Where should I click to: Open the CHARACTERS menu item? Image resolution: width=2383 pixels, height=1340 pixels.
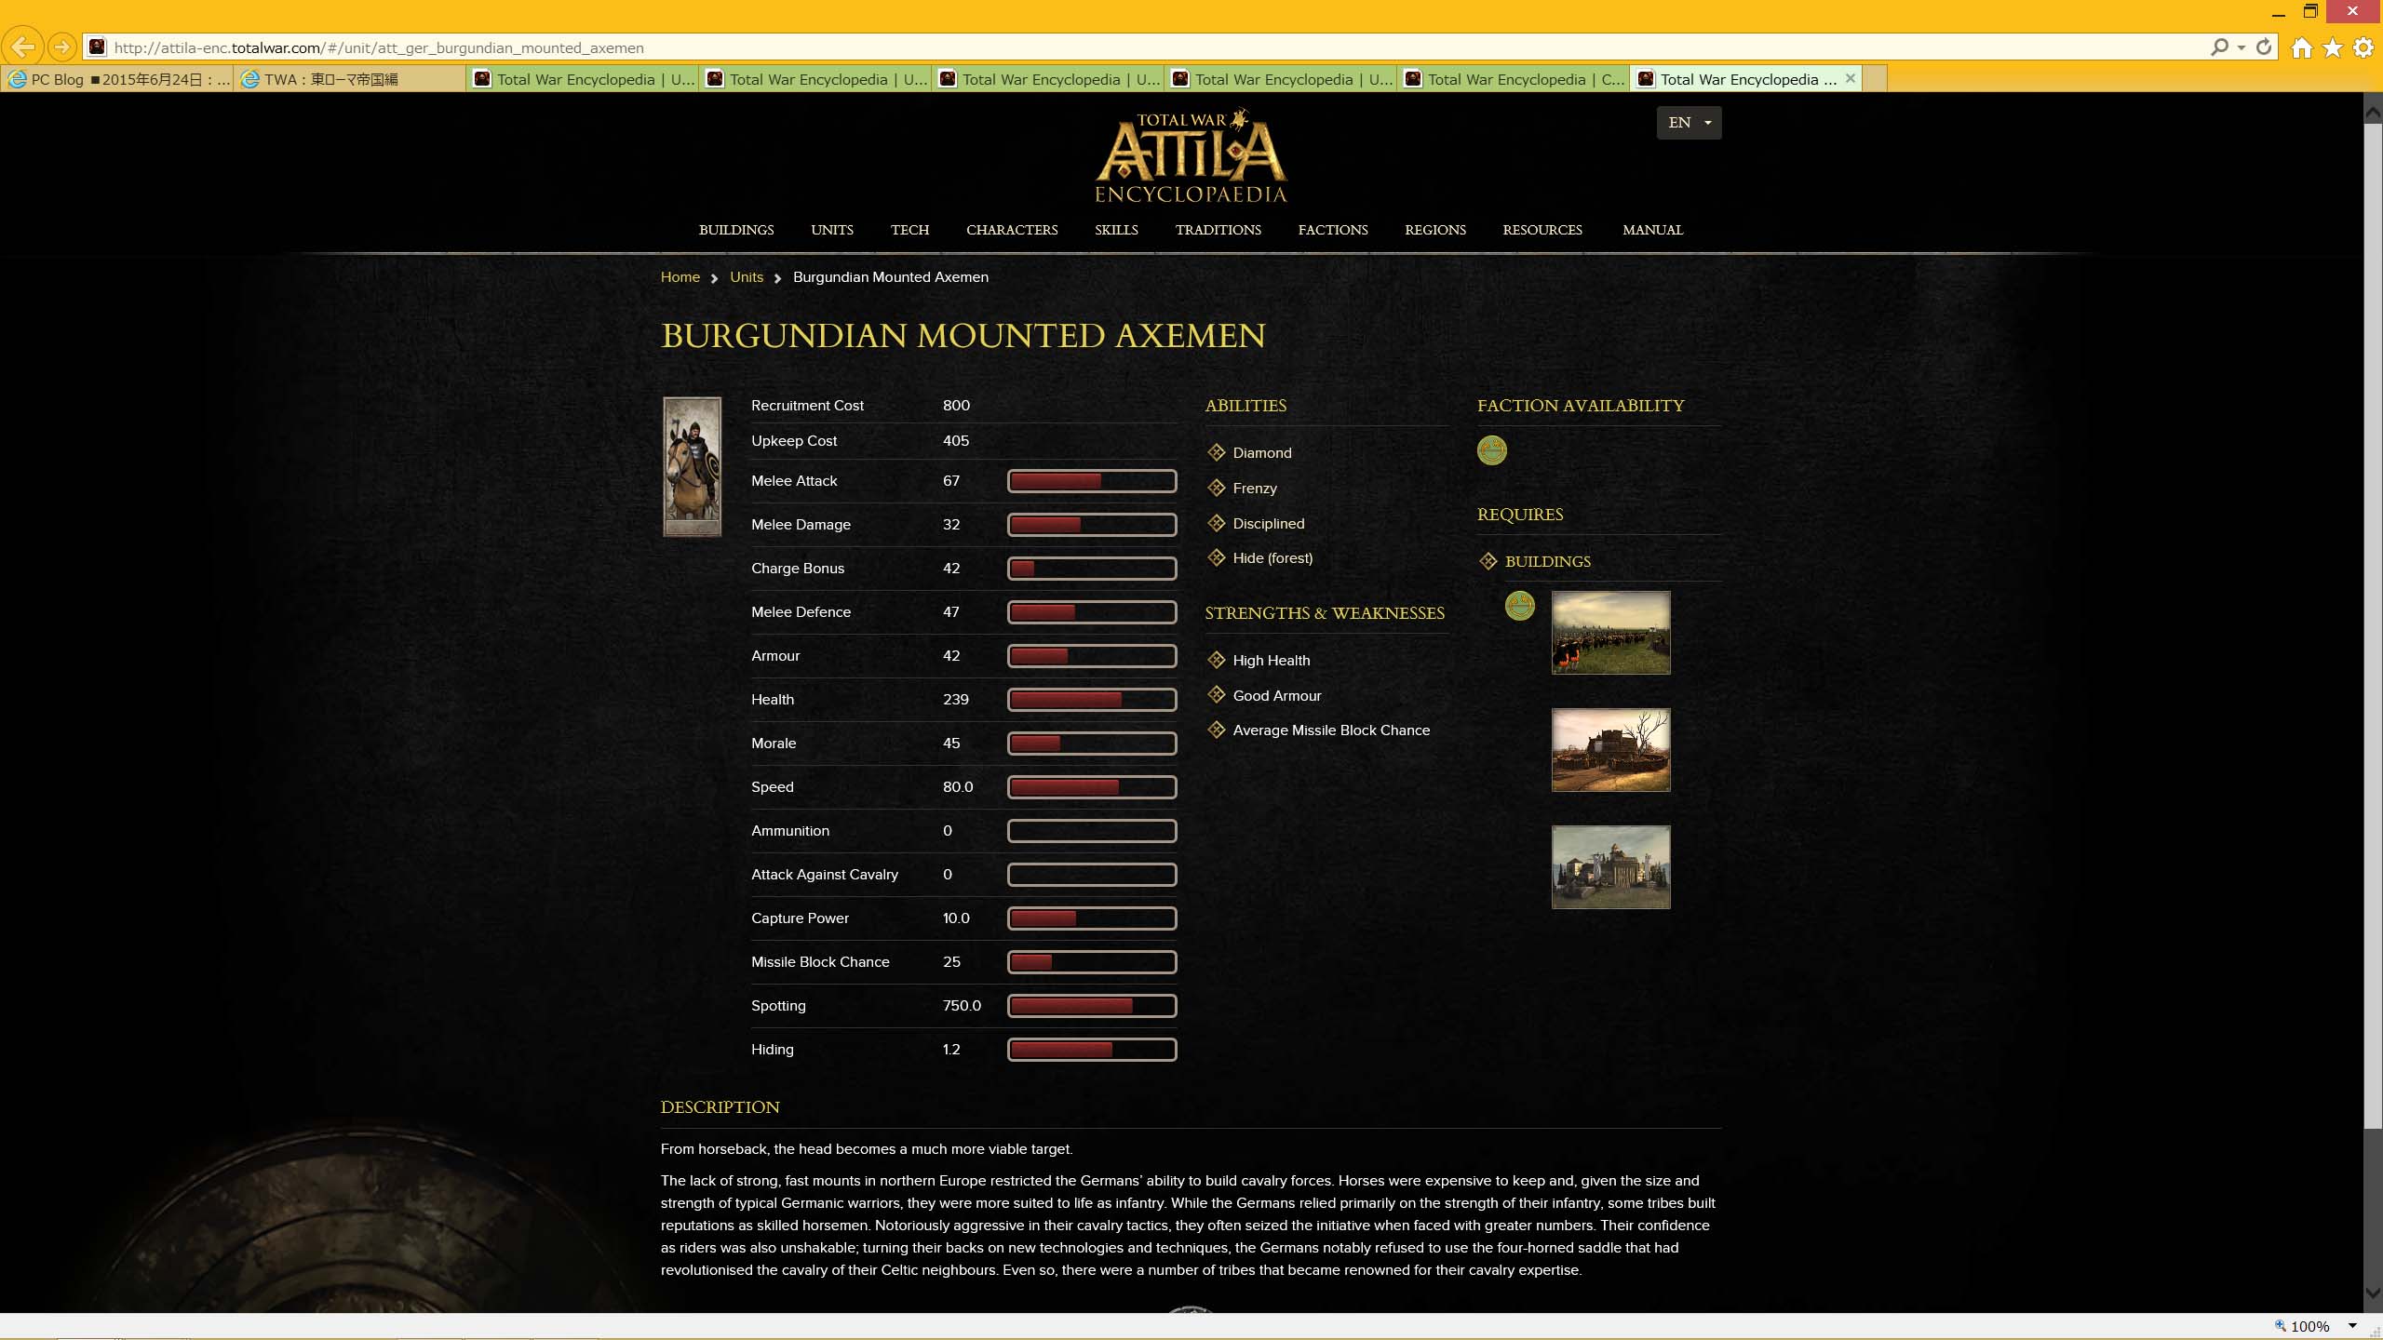pos(1012,230)
